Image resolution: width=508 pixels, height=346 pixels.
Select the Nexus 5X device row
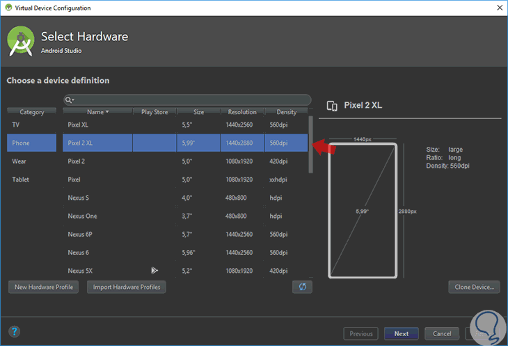pos(185,271)
